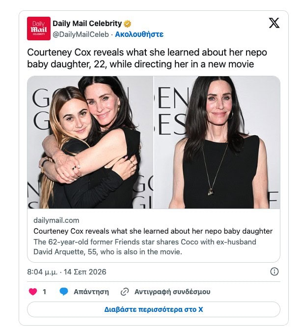Click Αντιγραφή συνδέσμου text
The image size is (301, 333).
click(x=172, y=292)
